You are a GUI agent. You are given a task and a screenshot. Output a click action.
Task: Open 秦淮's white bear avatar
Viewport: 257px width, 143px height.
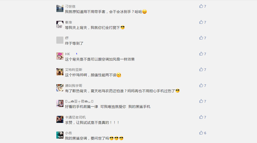tap(60, 24)
